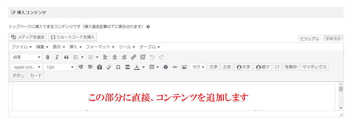Click the editor resize handle
This screenshot has width=355, height=131.
pos(341,115)
